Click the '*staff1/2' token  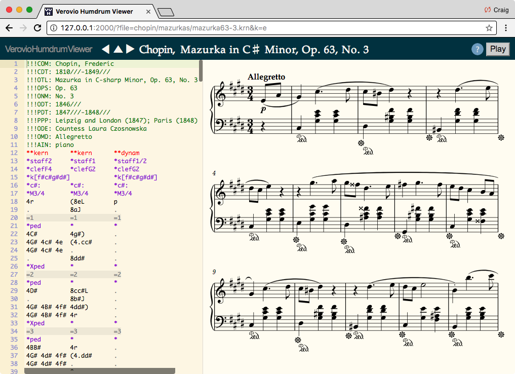click(x=130, y=161)
